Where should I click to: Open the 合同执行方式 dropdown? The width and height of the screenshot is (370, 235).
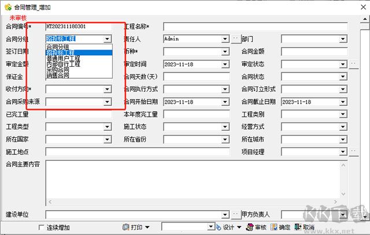225,89
